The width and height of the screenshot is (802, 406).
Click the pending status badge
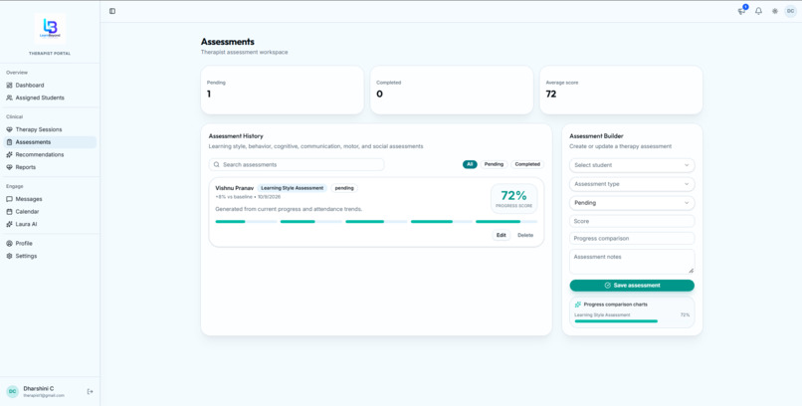click(x=344, y=188)
